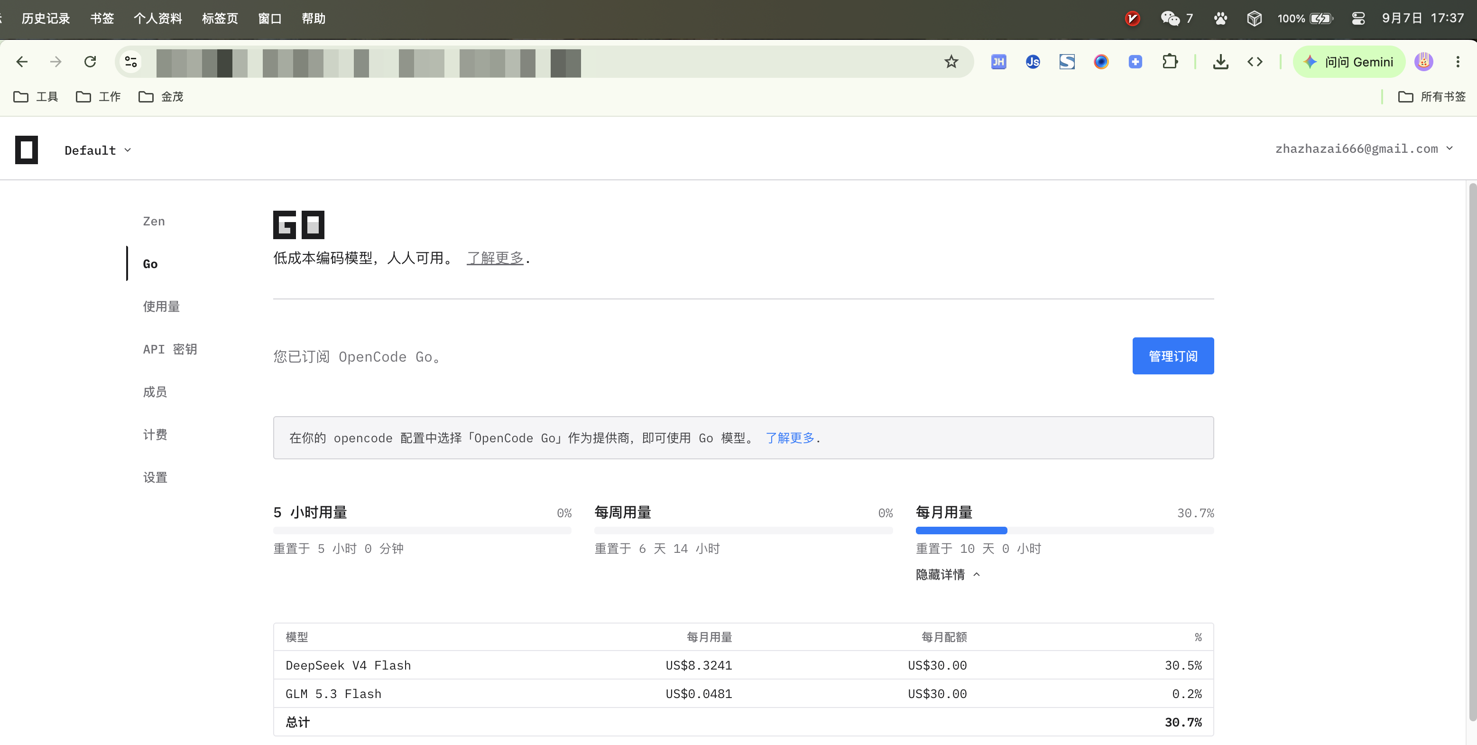Viewport: 1477px width, 745px height.
Task: Go back to the previous page
Action: pos(22,62)
